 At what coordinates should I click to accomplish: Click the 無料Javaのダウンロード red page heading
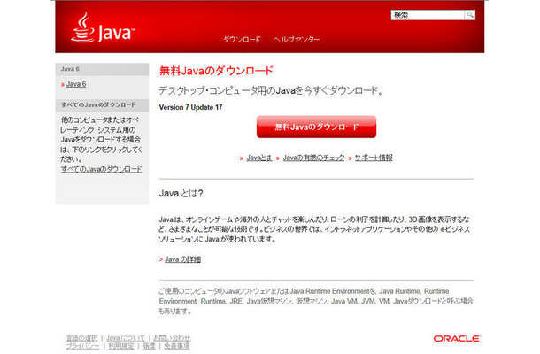216,71
